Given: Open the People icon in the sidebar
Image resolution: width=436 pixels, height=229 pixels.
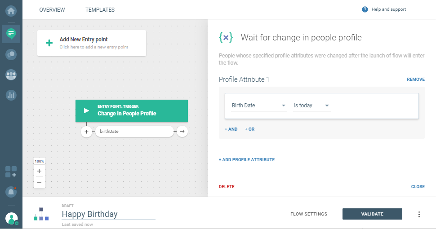Looking at the screenshot, I should coord(11,75).
